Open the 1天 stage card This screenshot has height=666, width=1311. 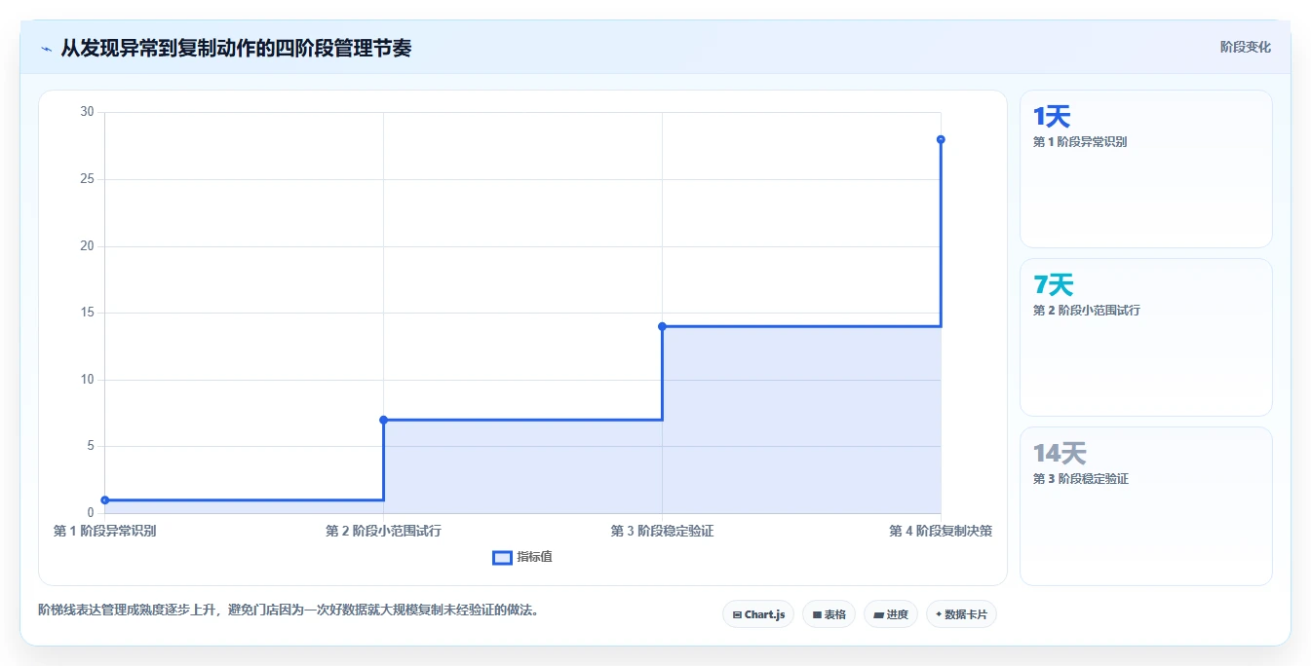pyautogui.click(x=1146, y=168)
